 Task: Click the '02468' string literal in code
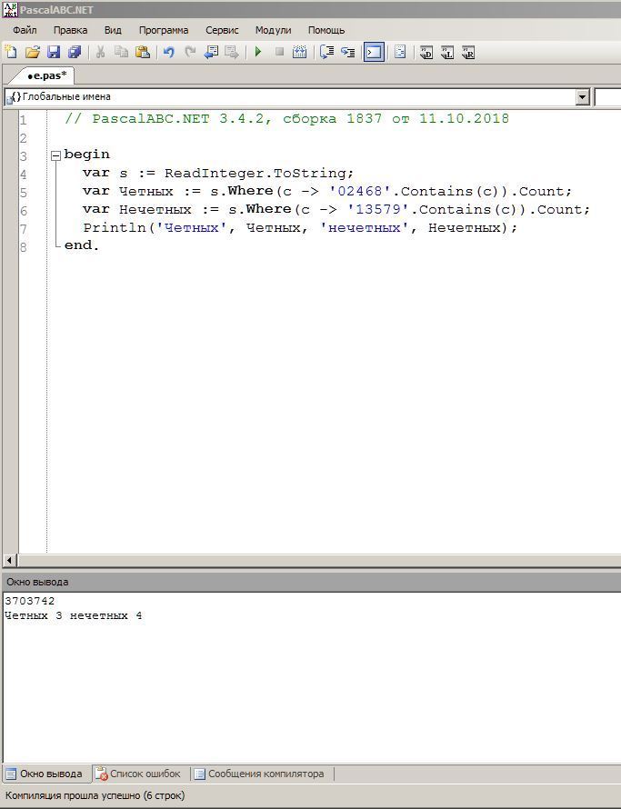coord(360,191)
